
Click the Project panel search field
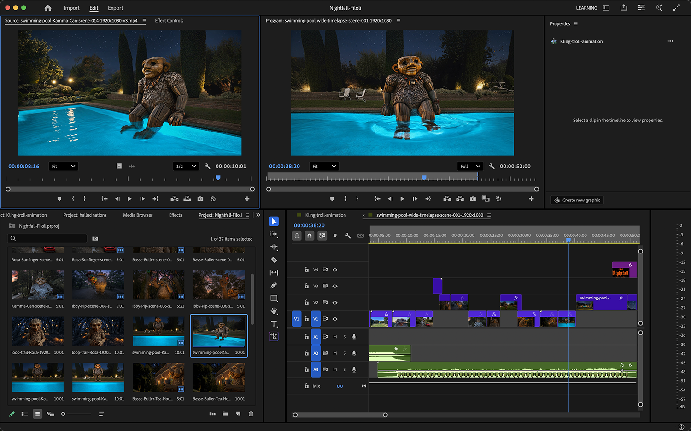51,238
